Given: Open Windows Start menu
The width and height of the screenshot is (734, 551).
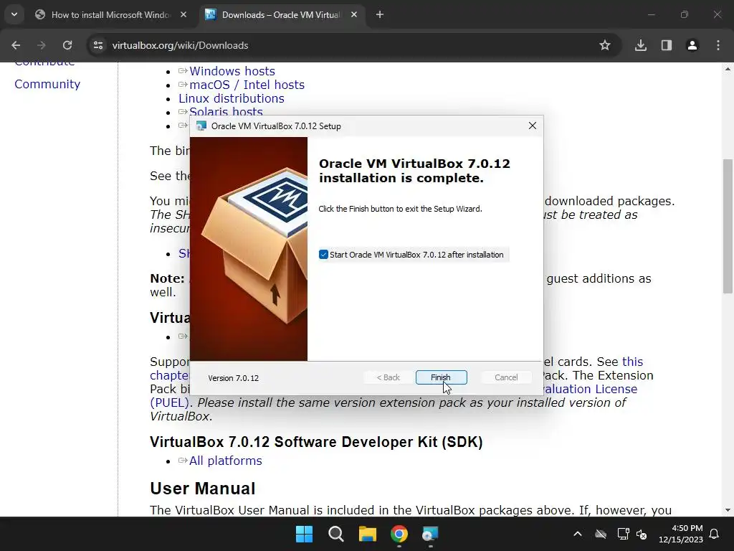Looking at the screenshot, I should [x=304, y=534].
